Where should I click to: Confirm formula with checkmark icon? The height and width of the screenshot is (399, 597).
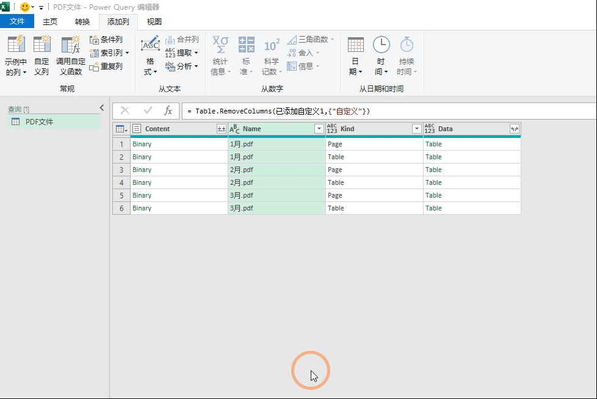tap(148, 110)
